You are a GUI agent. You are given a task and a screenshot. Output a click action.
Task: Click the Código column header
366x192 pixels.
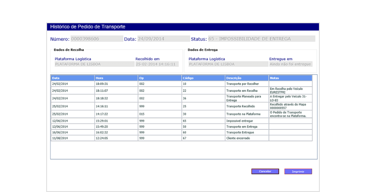pyautogui.click(x=203, y=78)
